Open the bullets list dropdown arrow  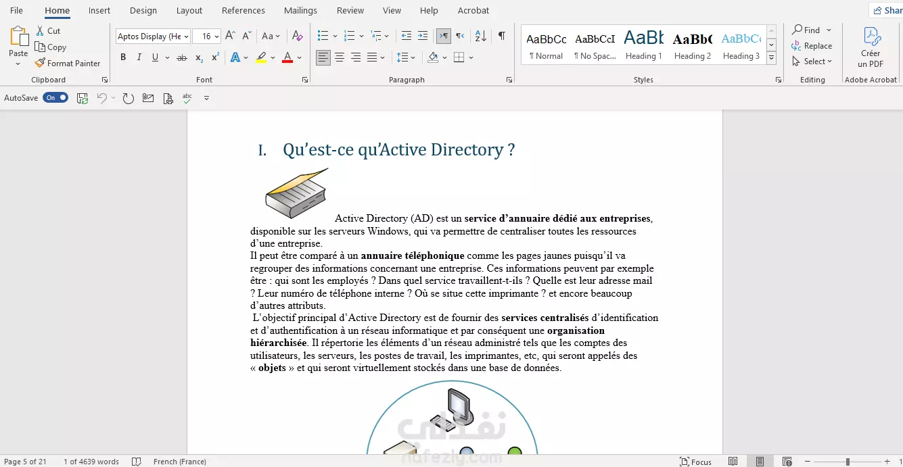[x=334, y=36]
